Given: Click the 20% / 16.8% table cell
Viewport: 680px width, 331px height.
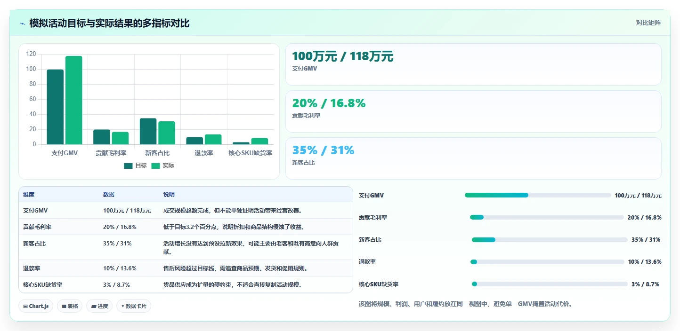Looking at the screenshot, I should click(x=129, y=227).
